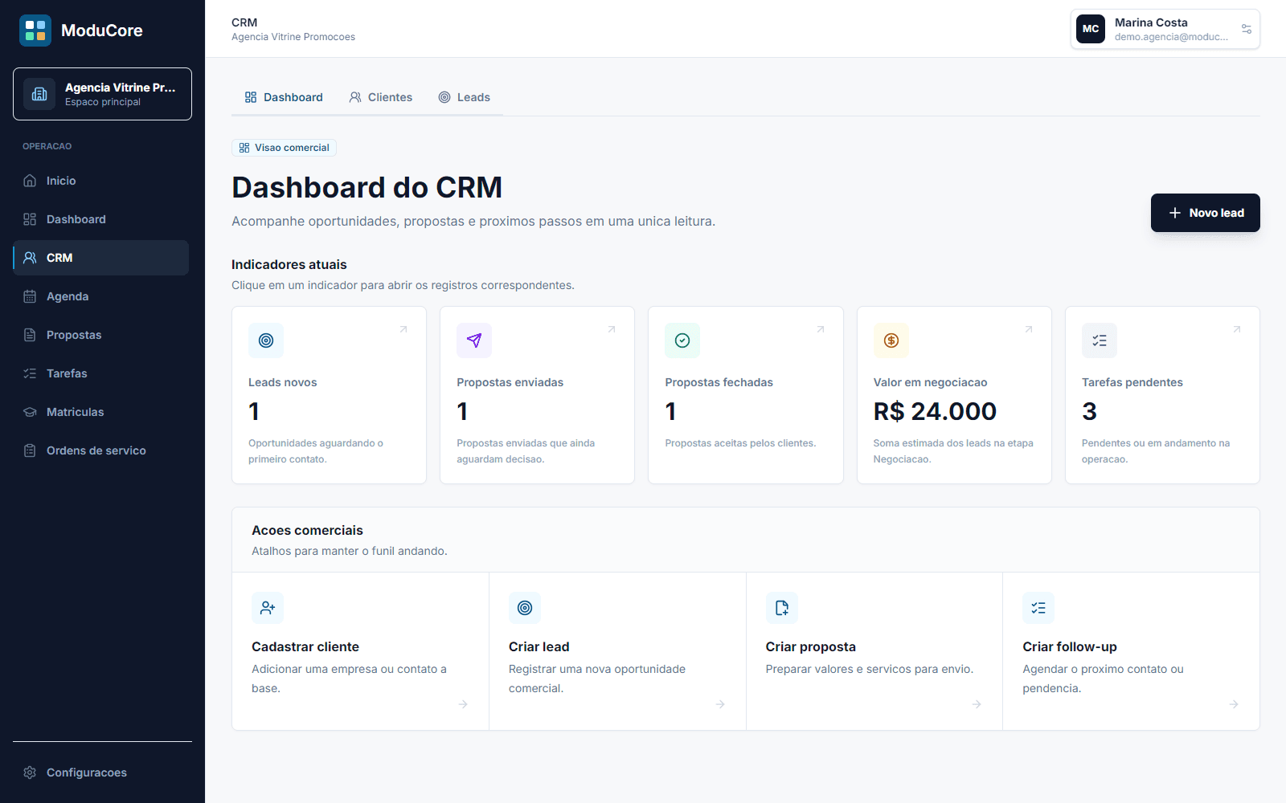Click the Criar proposta file-plus icon
Image resolution: width=1286 pixels, height=803 pixels.
click(x=782, y=608)
